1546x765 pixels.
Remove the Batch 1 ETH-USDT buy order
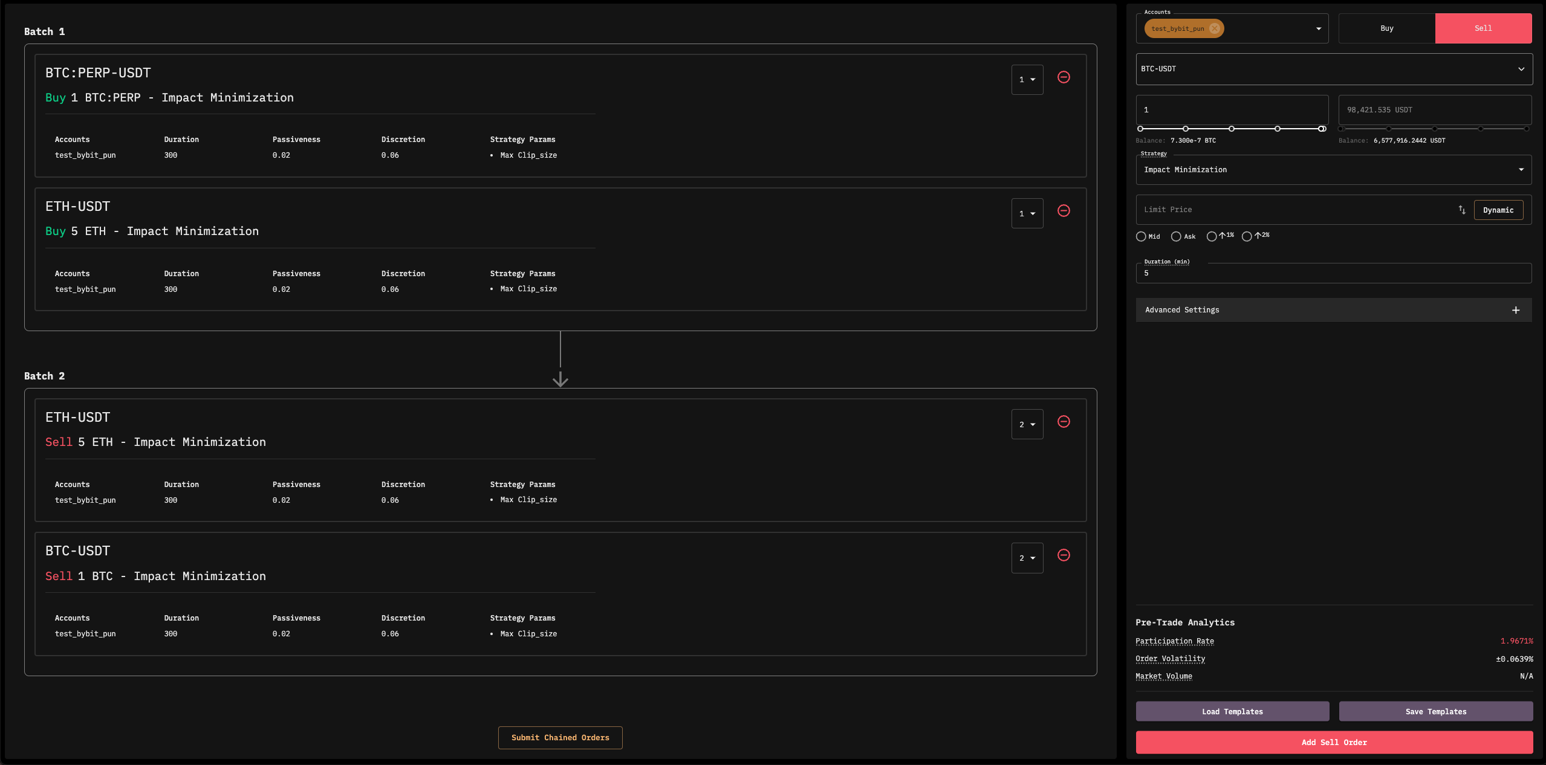pyautogui.click(x=1064, y=211)
